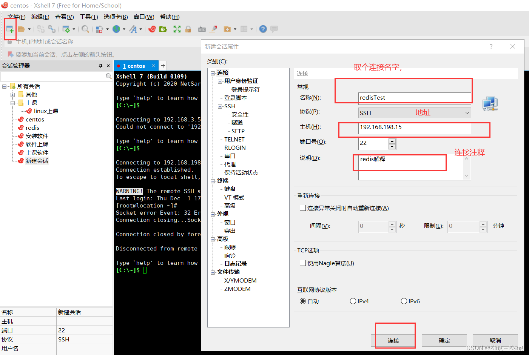Collapse the 文件传输 category node
The image size is (529, 355).
click(x=213, y=272)
